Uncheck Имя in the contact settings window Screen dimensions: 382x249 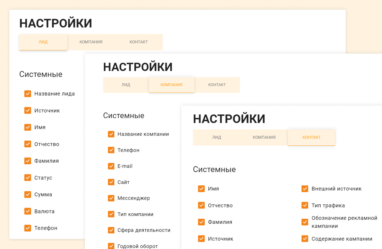[x=202, y=189]
